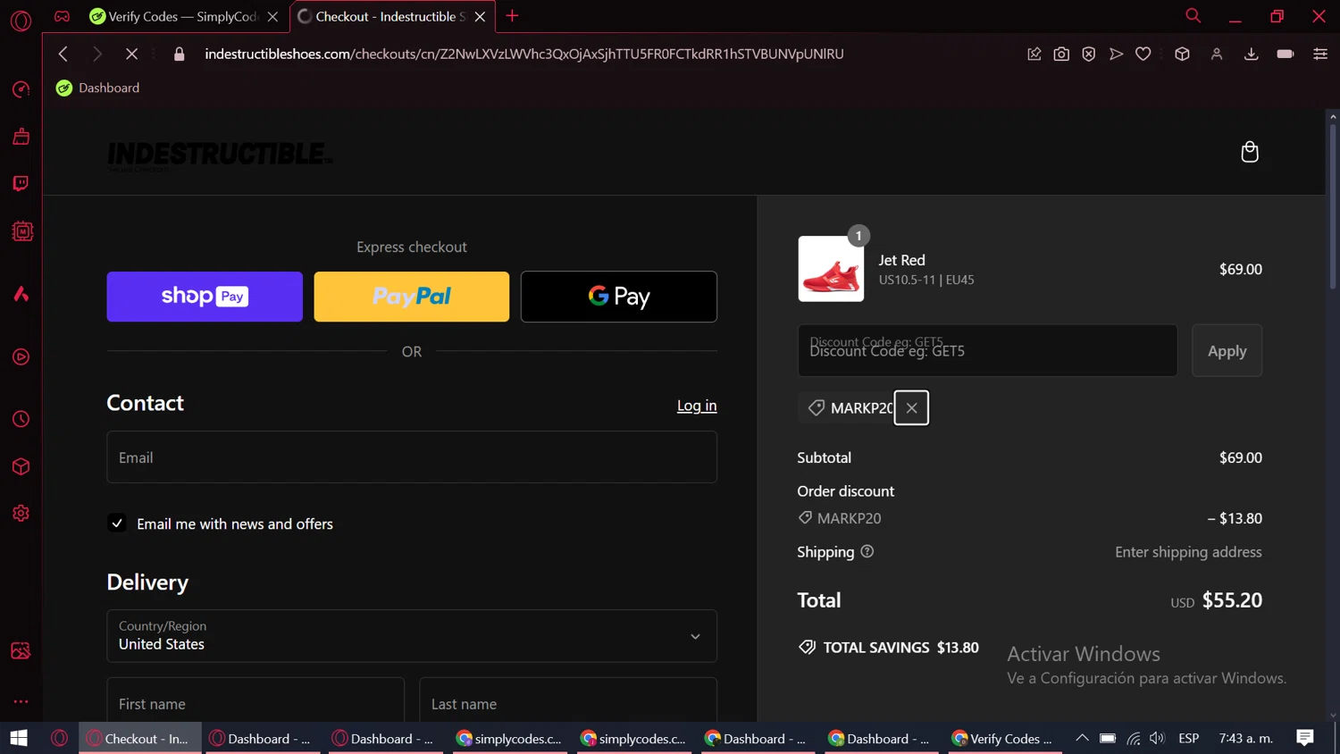Open a new browser tab
Image resolution: width=1340 pixels, height=754 pixels.
tap(512, 15)
